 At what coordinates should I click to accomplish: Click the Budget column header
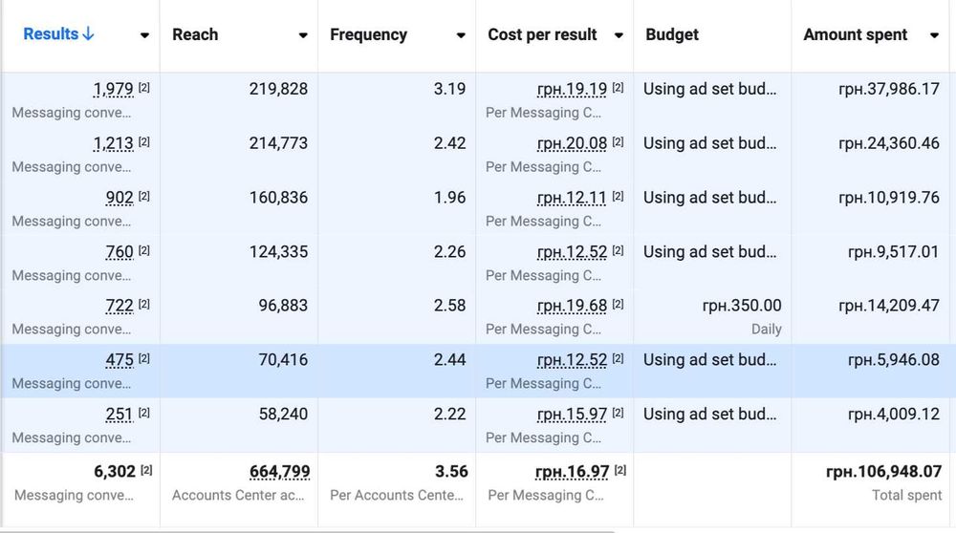(x=672, y=34)
